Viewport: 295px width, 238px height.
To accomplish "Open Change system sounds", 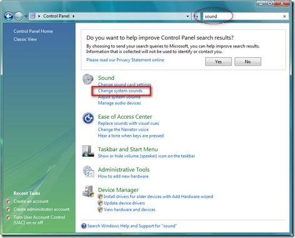I will pos(120,91).
